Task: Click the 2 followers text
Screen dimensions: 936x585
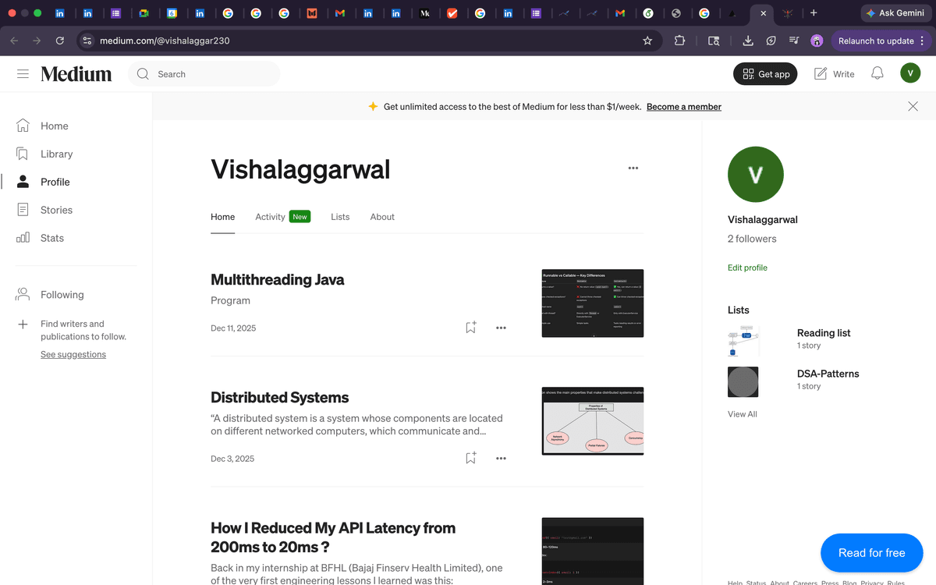Action: coord(752,239)
